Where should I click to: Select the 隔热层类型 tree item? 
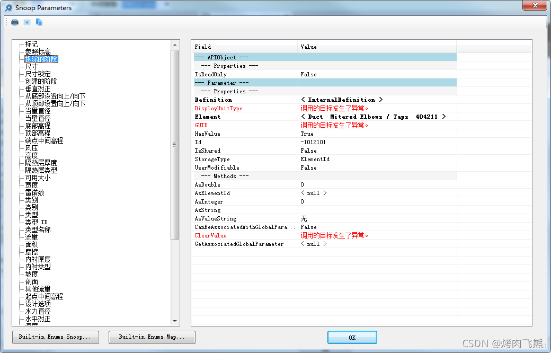(x=41, y=170)
